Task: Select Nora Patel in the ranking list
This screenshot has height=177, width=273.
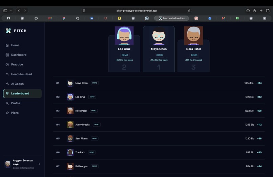Action: 159,111
